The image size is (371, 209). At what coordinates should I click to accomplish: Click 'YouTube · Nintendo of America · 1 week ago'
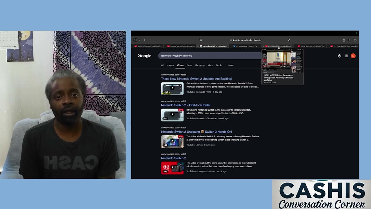[208, 118]
